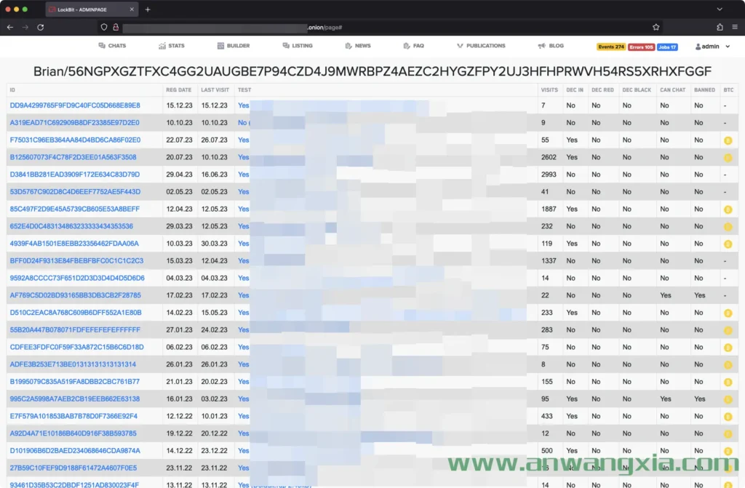
Task: Open the NEWS section
Action: click(358, 46)
